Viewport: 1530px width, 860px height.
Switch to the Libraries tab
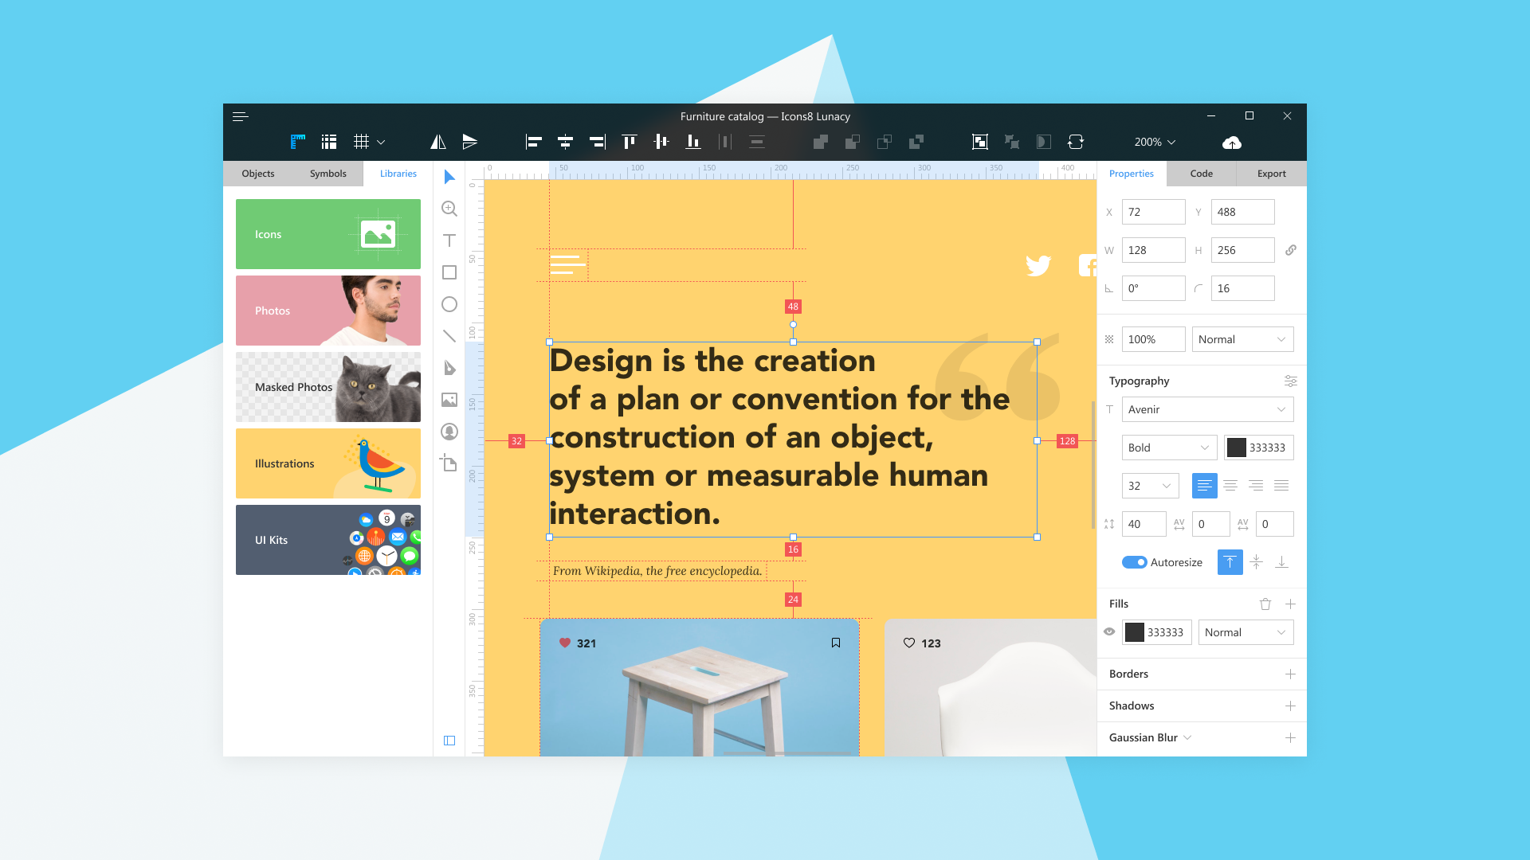(397, 174)
